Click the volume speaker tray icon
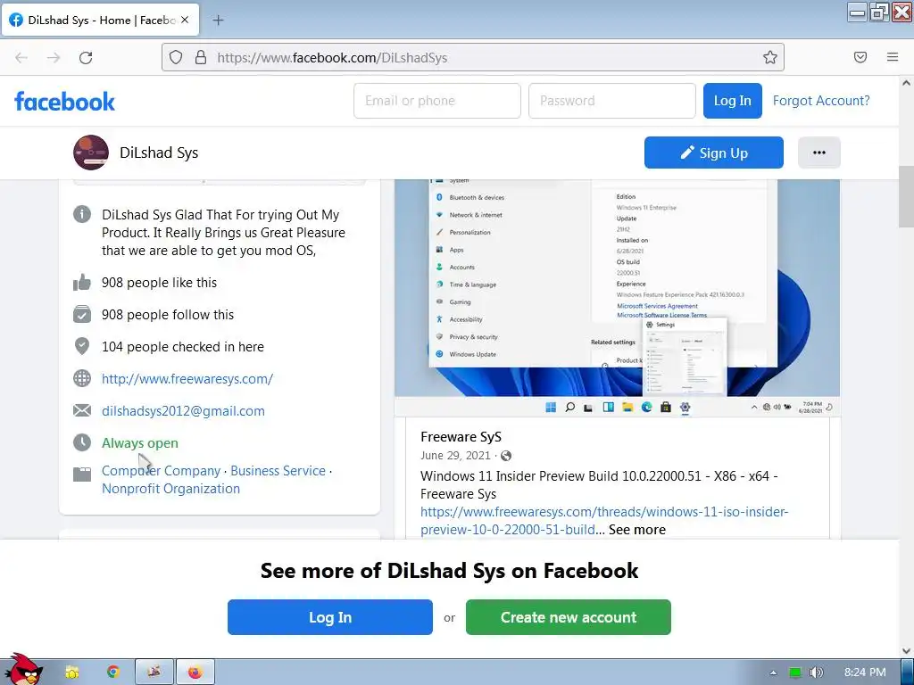914x685 pixels. click(816, 673)
